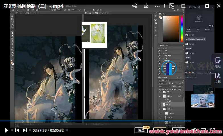Change screen mode at toolbar bottom
223x136 pixels.
[x=13, y=70]
